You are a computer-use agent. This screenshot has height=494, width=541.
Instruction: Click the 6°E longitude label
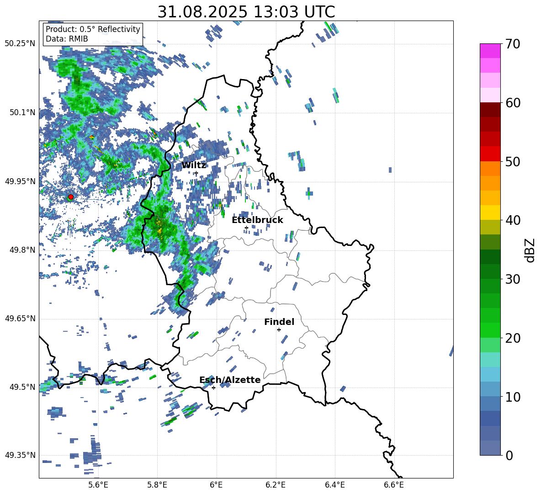(216, 485)
